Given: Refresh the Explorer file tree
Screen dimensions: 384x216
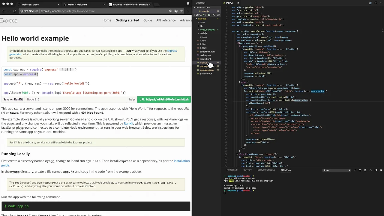Looking at the screenshot, I should coord(214,15).
